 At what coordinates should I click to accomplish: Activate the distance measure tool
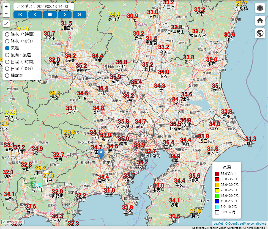pos(6,24)
